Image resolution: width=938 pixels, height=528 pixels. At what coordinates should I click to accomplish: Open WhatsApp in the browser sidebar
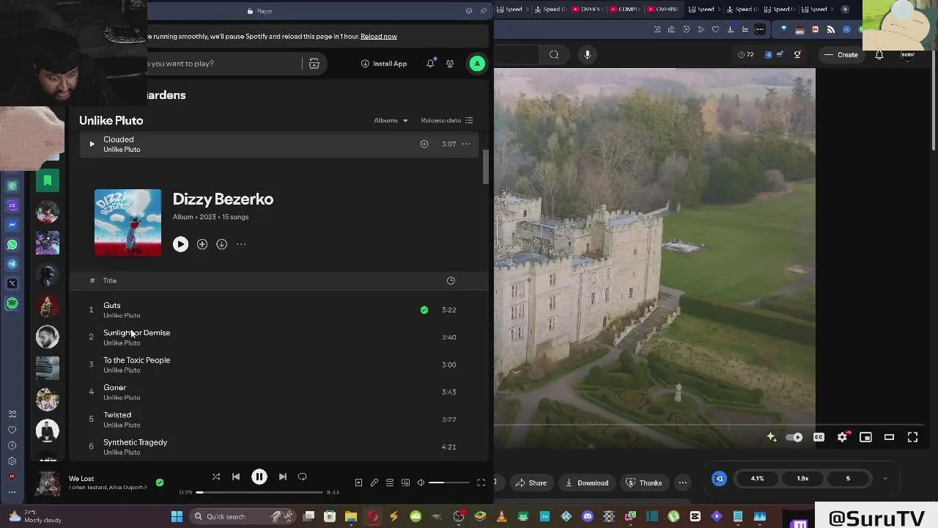click(x=12, y=244)
